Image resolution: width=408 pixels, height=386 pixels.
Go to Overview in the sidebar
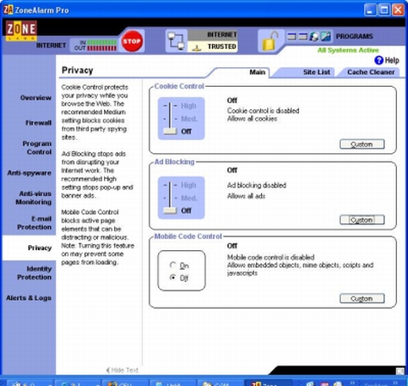click(x=35, y=98)
